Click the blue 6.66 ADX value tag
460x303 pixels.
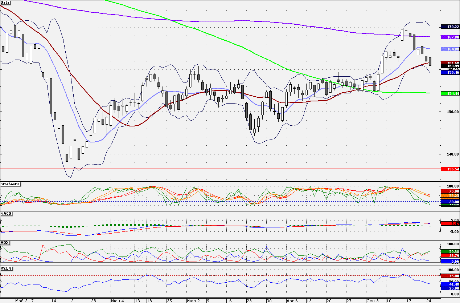pos(450,261)
